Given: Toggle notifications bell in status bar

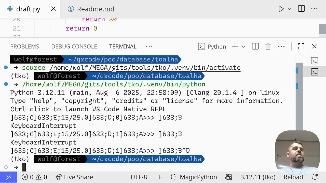Looking at the screenshot, I should pos(315,177).
